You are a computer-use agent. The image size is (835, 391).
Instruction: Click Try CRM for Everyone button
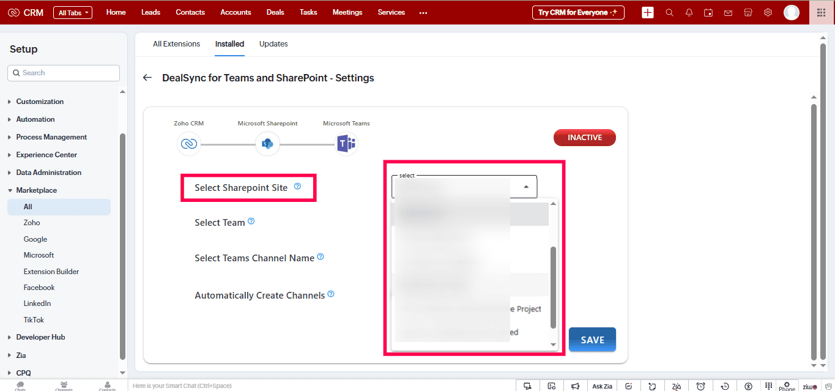point(578,12)
